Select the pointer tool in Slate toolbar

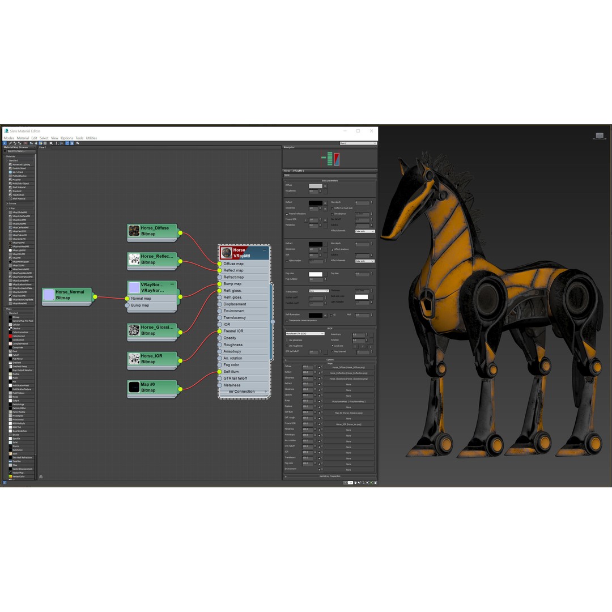pyautogui.click(x=5, y=143)
